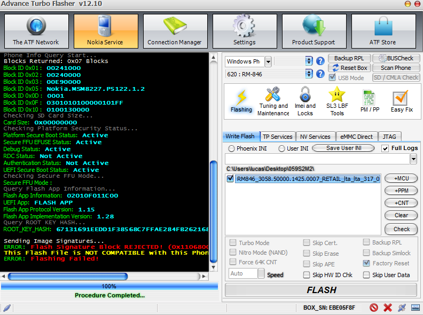Toggle the Full Logs checkbox
The image size is (423, 315).
(x=385, y=148)
